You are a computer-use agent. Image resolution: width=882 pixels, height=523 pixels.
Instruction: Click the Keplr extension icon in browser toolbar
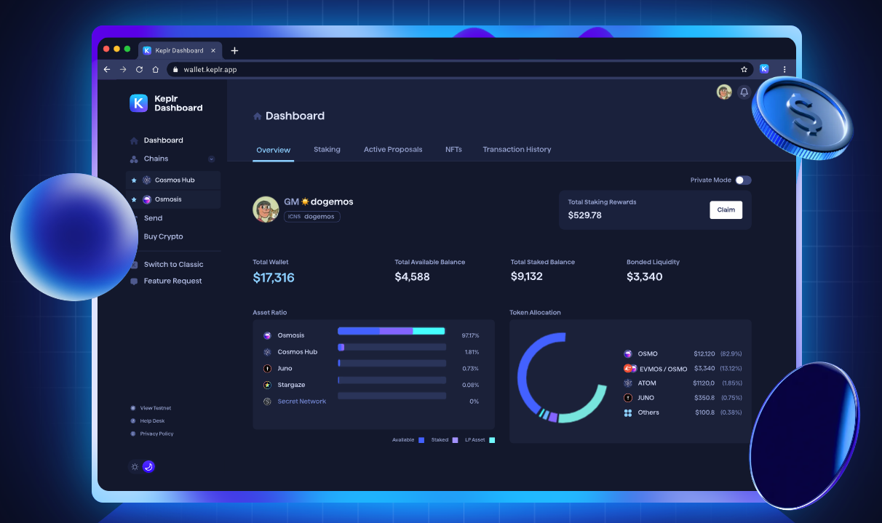pos(764,69)
